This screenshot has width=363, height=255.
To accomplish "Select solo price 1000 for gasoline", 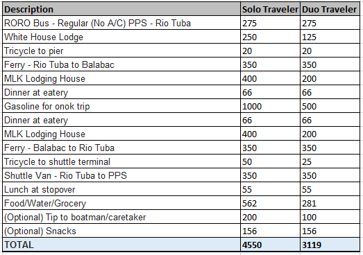I will point(270,106).
